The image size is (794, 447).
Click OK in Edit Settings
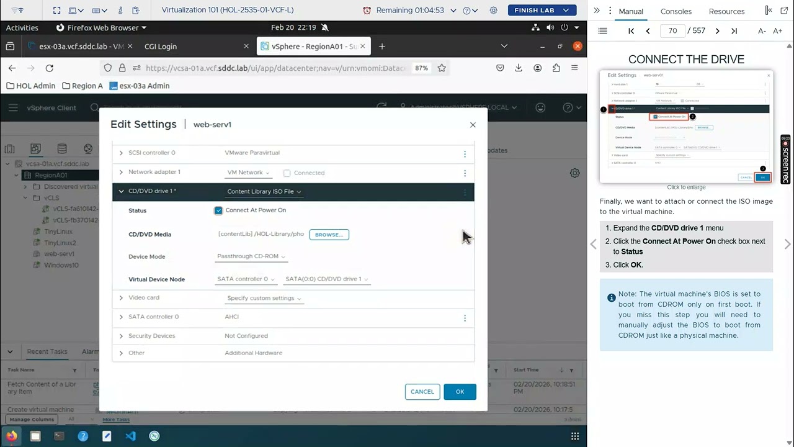click(460, 392)
